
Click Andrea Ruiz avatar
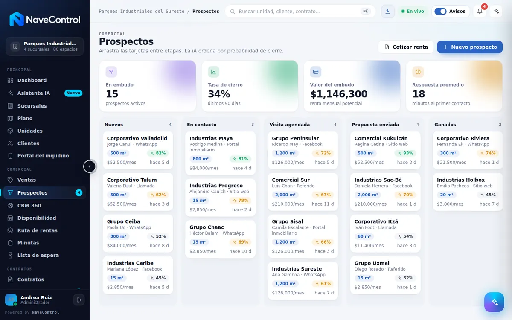point(11,300)
